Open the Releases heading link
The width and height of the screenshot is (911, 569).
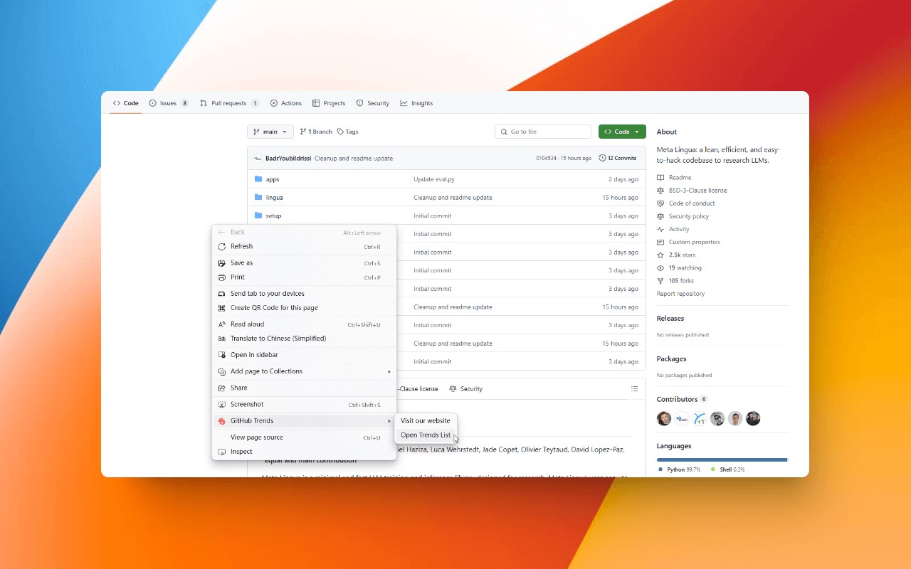click(670, 319)
